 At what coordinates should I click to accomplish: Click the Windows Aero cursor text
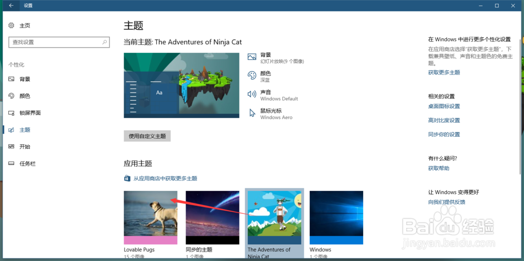[x=276, y=117]
